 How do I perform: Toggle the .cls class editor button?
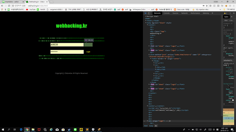[231, 20]
